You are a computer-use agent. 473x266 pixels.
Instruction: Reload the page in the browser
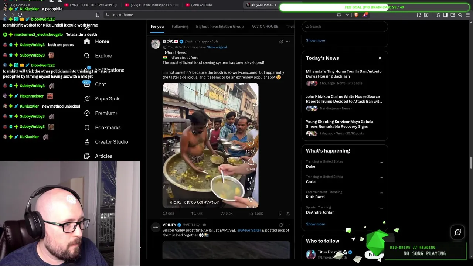(x=20, y=15)
